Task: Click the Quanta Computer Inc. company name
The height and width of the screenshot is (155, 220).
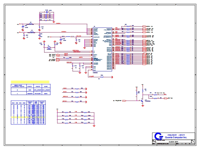Action: point(176,137)
